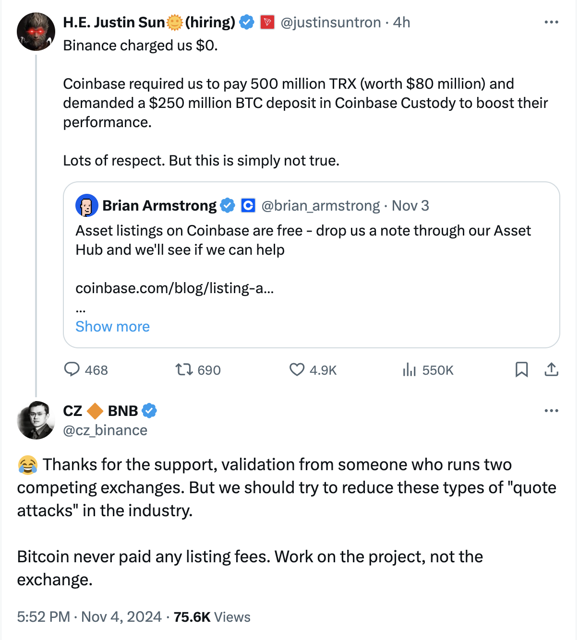Viewport: 579px width, 640px height.
Task: Open the coinbase.com/blog/listing link in quoted tweet
Action: [x=175, y=288]
